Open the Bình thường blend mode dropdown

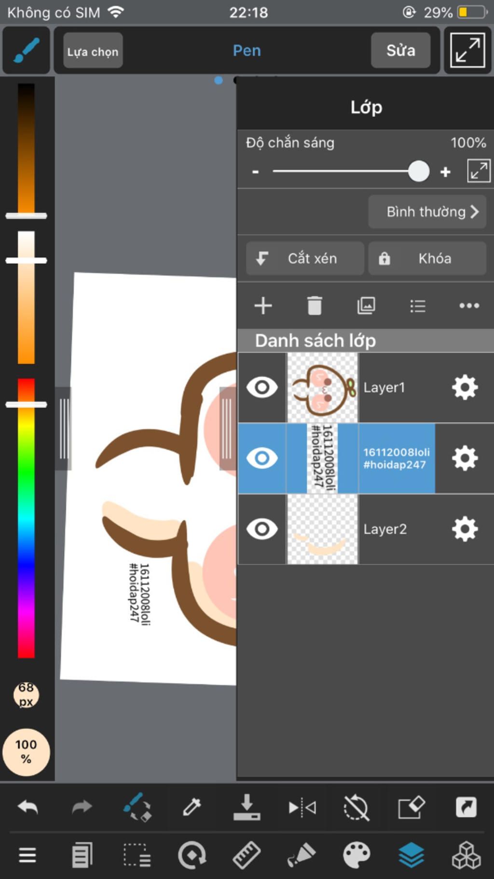tap(427, 212)
